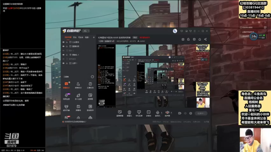The image size is (271, 152).
Task: Launch the 视频连麦 tool
Action: point(66,97)
